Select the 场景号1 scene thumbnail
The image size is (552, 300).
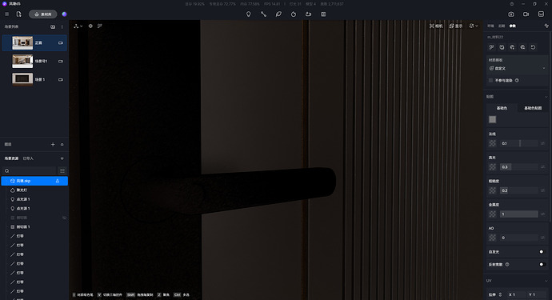click(x=22, y=61)
